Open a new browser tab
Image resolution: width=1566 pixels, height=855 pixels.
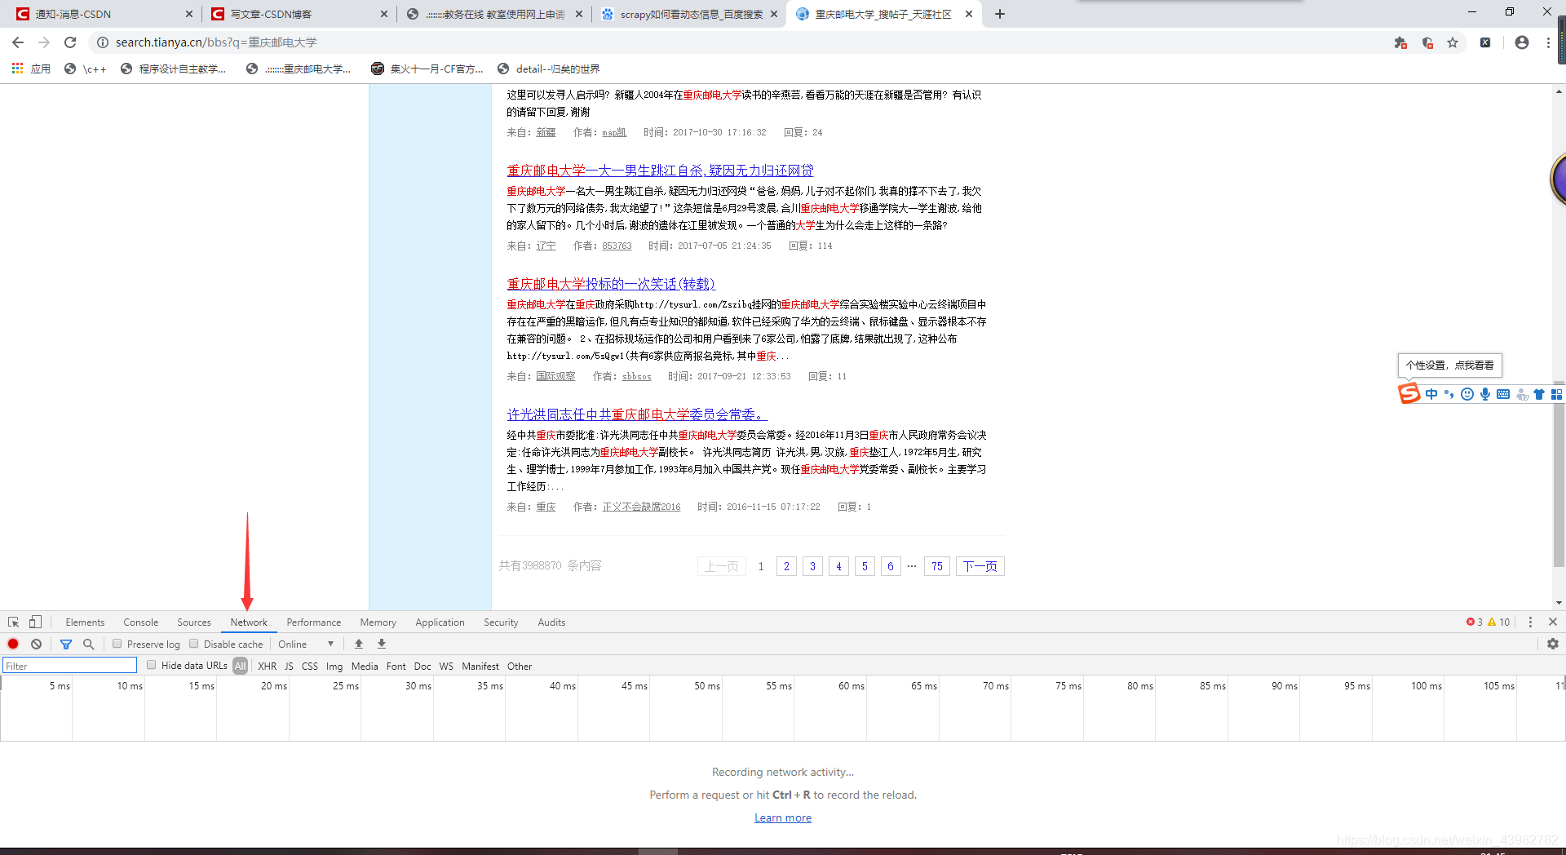pyautogui.click(x=1000, y=14)
